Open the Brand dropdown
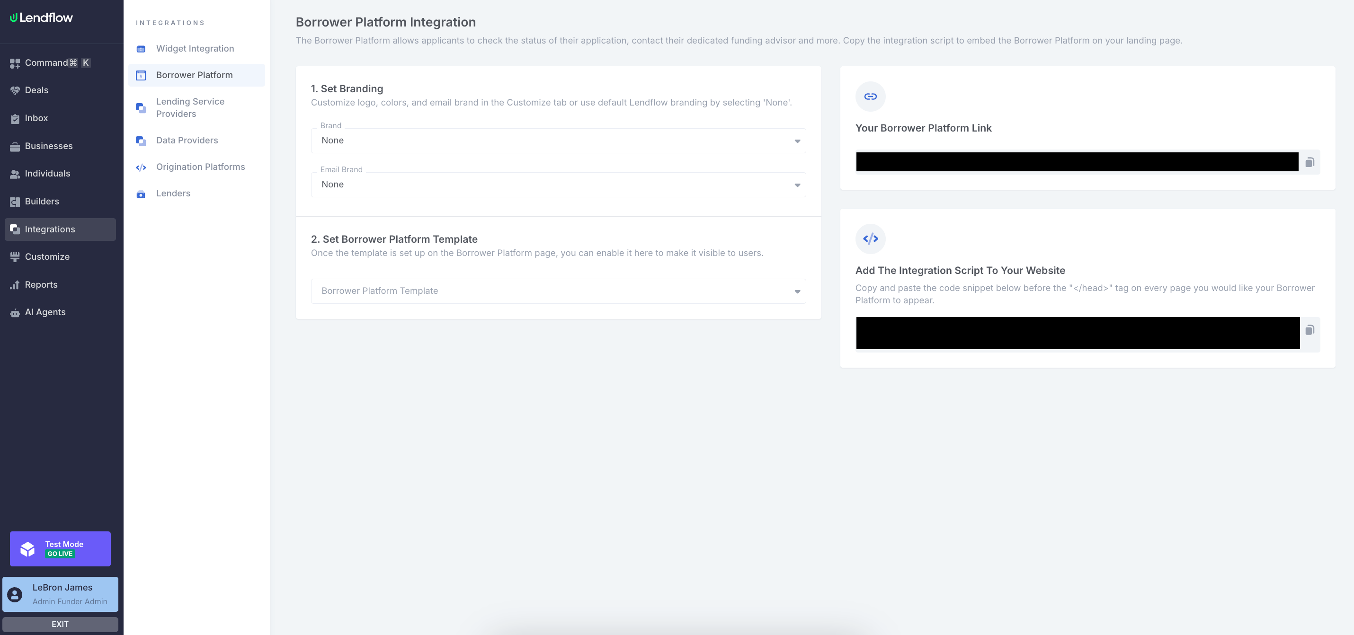This screenshot has height=635, width=1354. [558, 141]
